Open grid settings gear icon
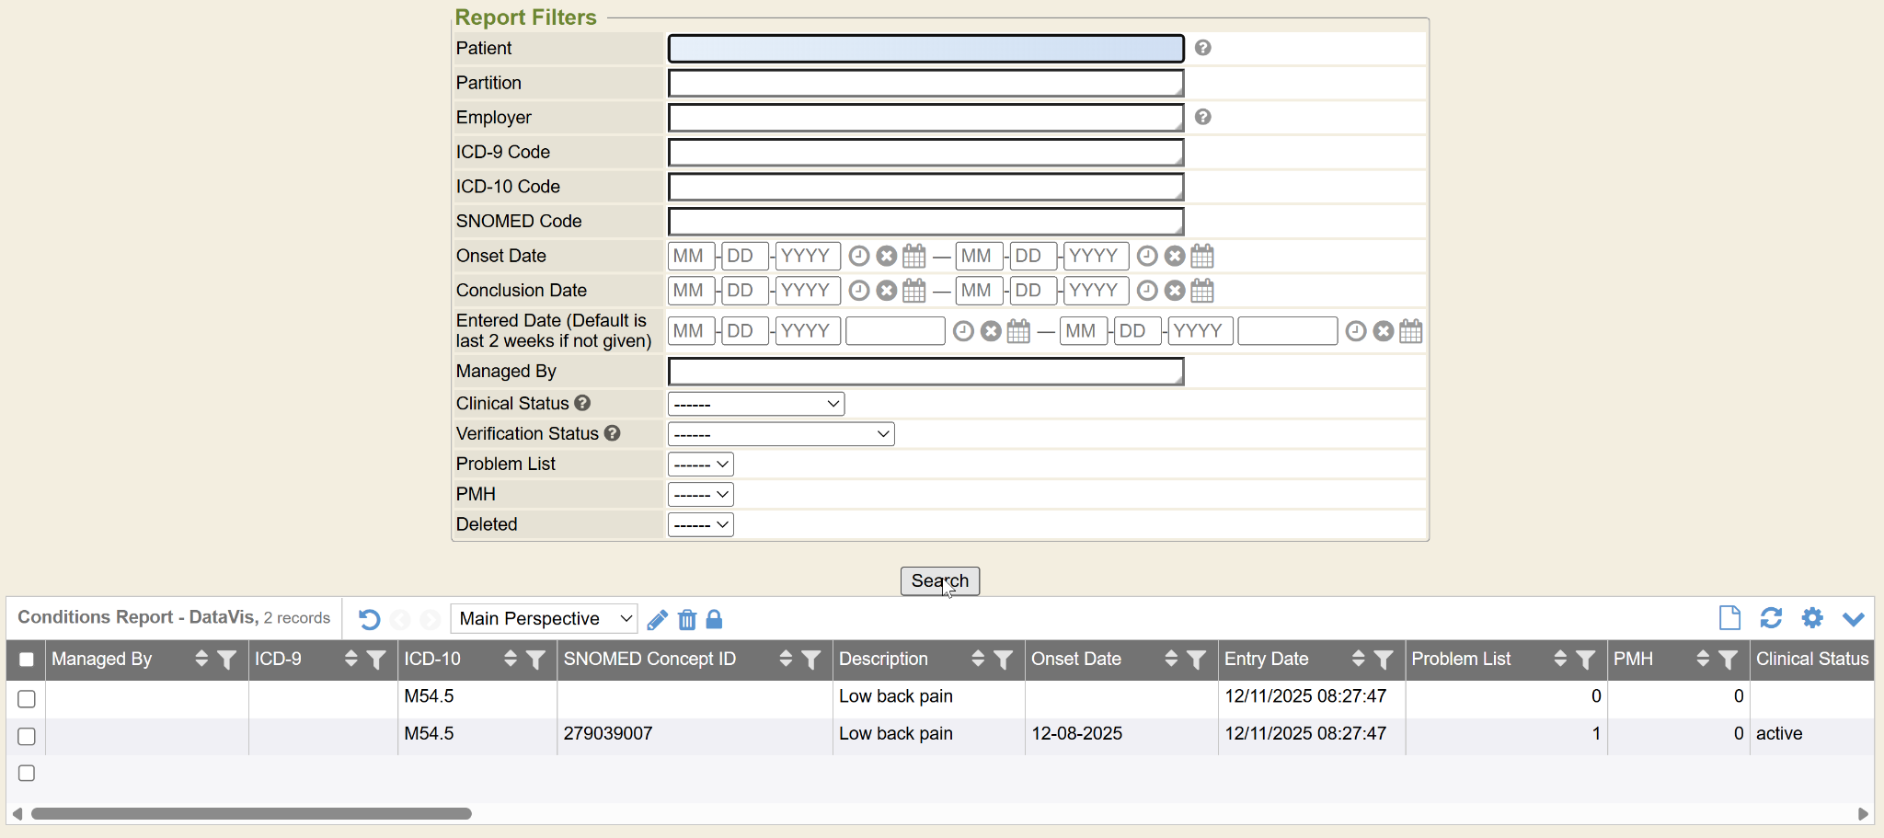This screenshot has height=838, width=1884. click(x=1811, y=618)
